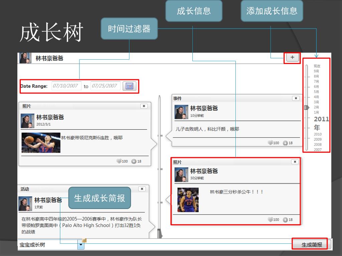The image size is (342, 256).
Task: Click the 10分钟前 timestamp
Action: tap(197, 116)
